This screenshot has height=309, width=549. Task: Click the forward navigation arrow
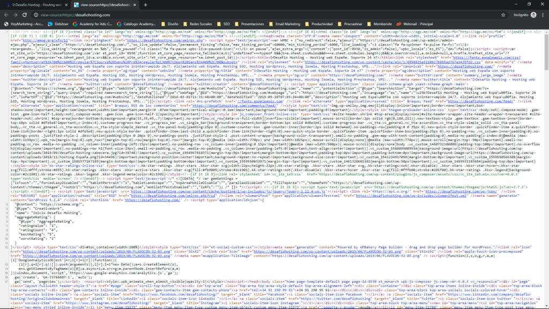[x=16, y=15]
